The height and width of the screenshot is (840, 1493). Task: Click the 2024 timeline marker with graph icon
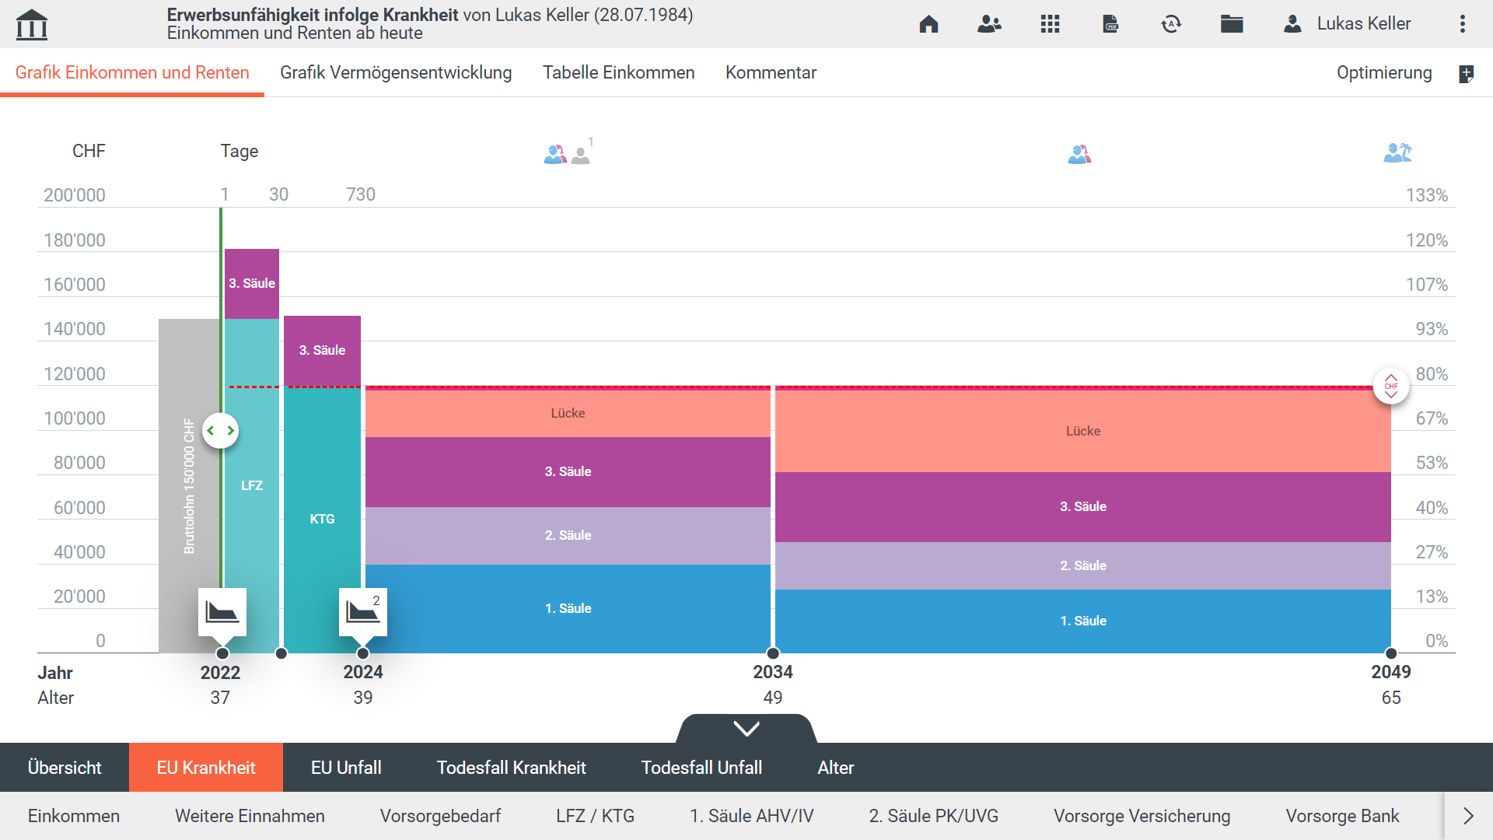(362, 612)
